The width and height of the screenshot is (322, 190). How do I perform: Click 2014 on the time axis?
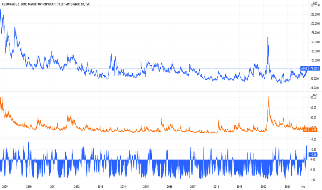tap(123, 187)
